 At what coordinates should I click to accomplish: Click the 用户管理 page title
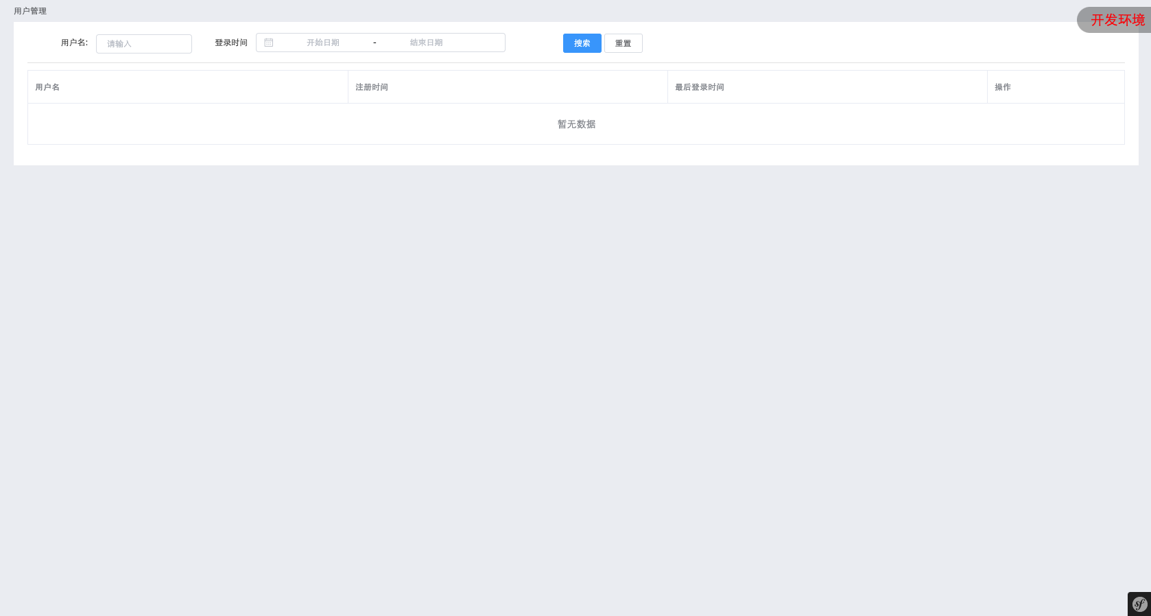click(x=30, y=11)
